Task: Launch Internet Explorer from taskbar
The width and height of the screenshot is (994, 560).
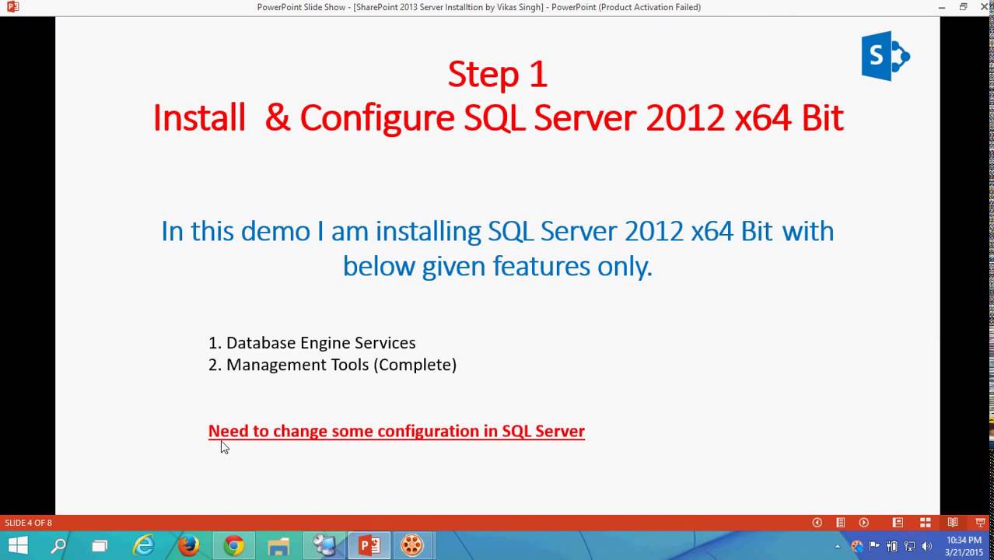Action: 144,546
